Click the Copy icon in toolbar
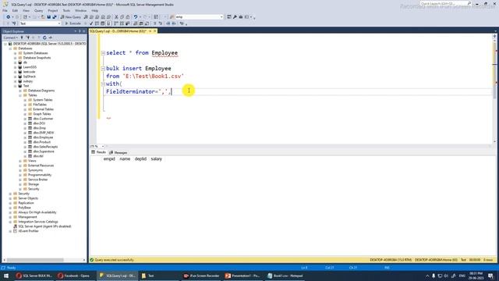This screenshot has height=281, width=499. pos(122,17)
